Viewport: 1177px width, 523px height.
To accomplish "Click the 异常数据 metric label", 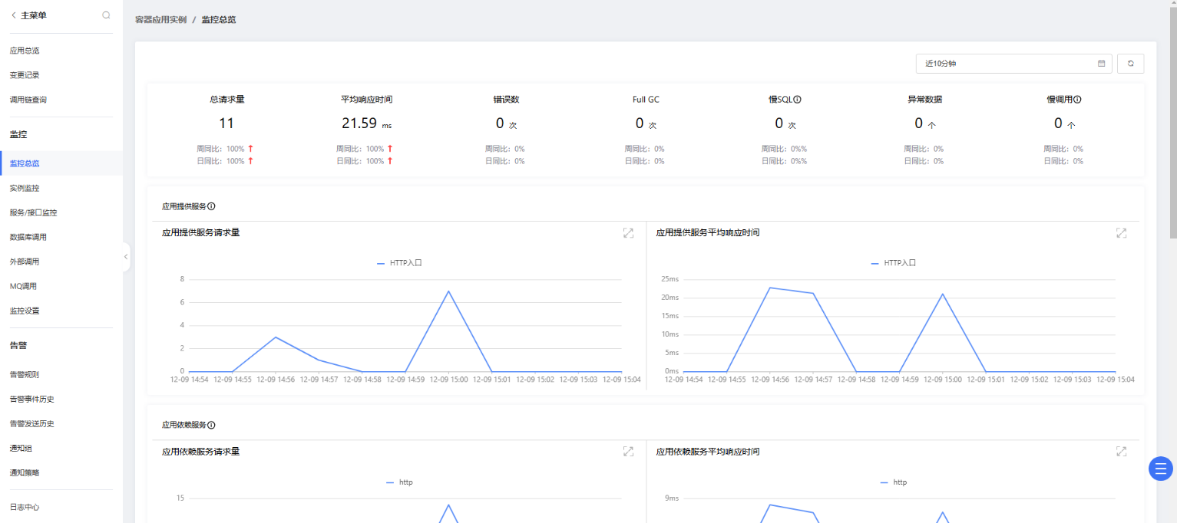I will [925, 100].
